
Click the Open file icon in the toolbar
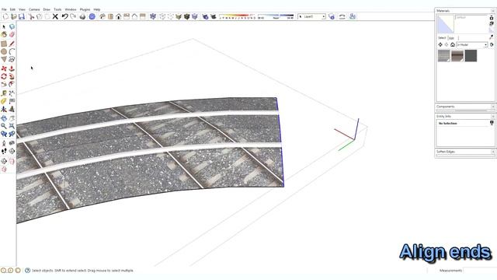click(x=14, y=16)
